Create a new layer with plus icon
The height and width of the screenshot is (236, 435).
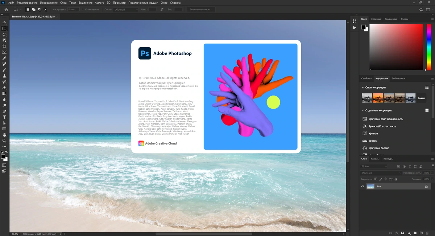[x=421, y=233]
